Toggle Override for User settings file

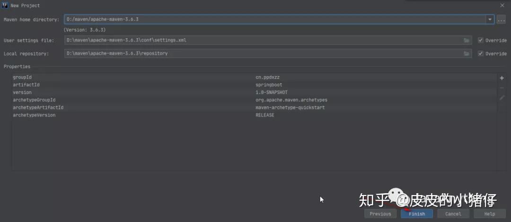pyautogui.click(x=481, y=41)
